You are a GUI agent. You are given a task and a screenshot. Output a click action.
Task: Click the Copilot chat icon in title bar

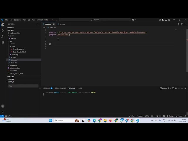click(133, 20)
